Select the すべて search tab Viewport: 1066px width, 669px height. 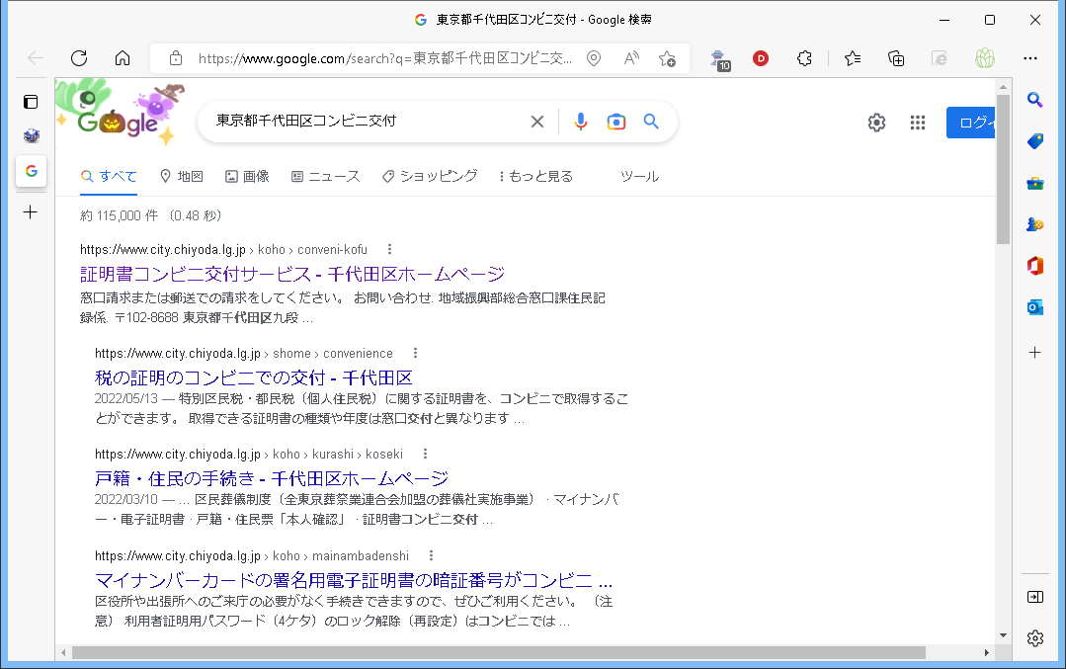(x=109, y=177)
